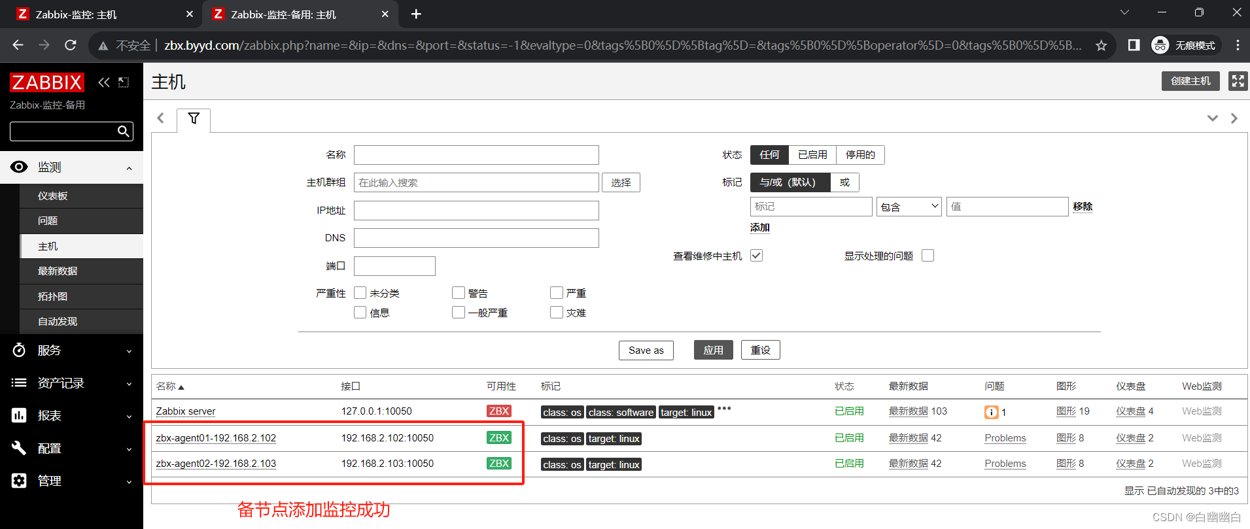Expand the 配置 menu section
The height and width of the screenshot is (529, 1250).
click(x=129, y=449)
